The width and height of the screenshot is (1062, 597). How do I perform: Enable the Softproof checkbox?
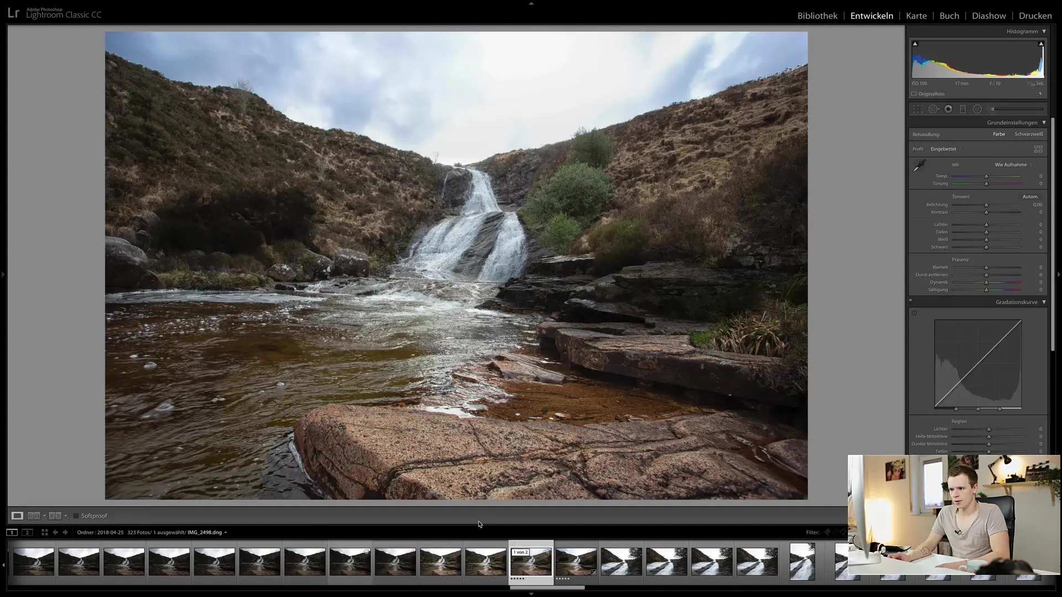tap(76, 516)
